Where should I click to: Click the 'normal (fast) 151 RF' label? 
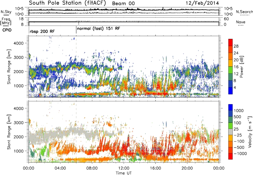pyautogui.click(x=99, y=29)
